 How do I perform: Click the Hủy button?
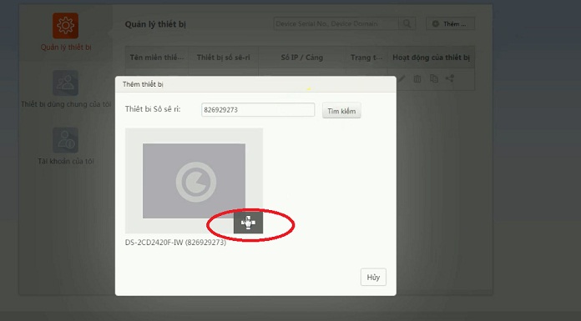(x=373, y=277)
